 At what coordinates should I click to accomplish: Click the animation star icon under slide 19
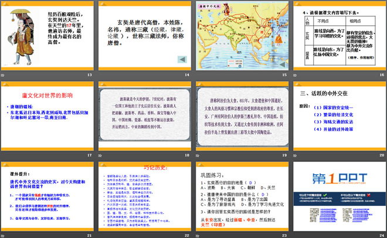click(198, 155)
